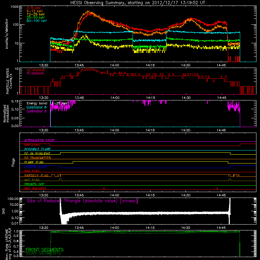Click the HESSI Observing Summary plot title

[138, 3]
